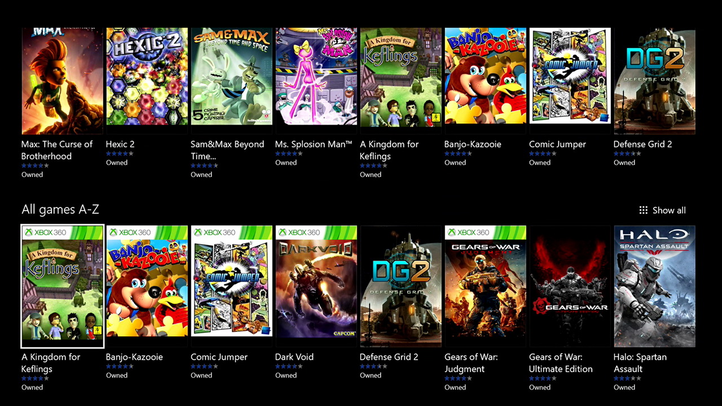Select Gears of War: Judgment cover
The width and height of the screenshot is (722, 406).
[485, 286]
